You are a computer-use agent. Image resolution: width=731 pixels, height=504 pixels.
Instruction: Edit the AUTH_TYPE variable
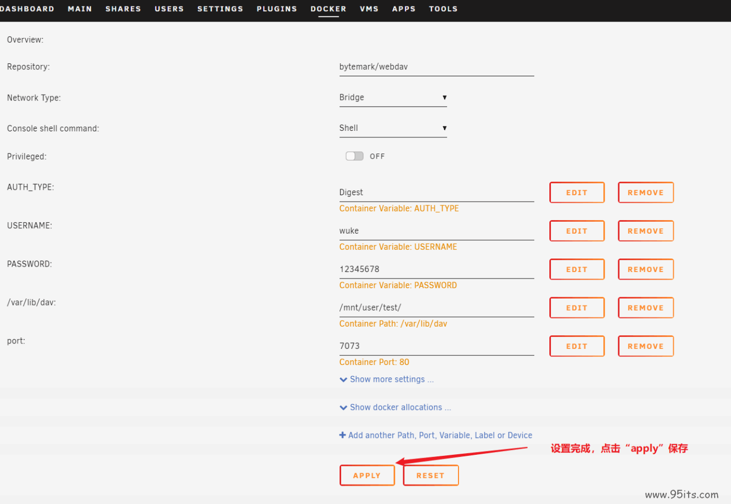577,193
